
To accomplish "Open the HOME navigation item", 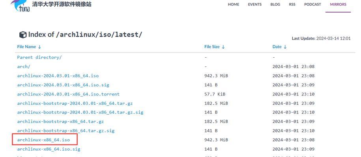I will [234, 4].
